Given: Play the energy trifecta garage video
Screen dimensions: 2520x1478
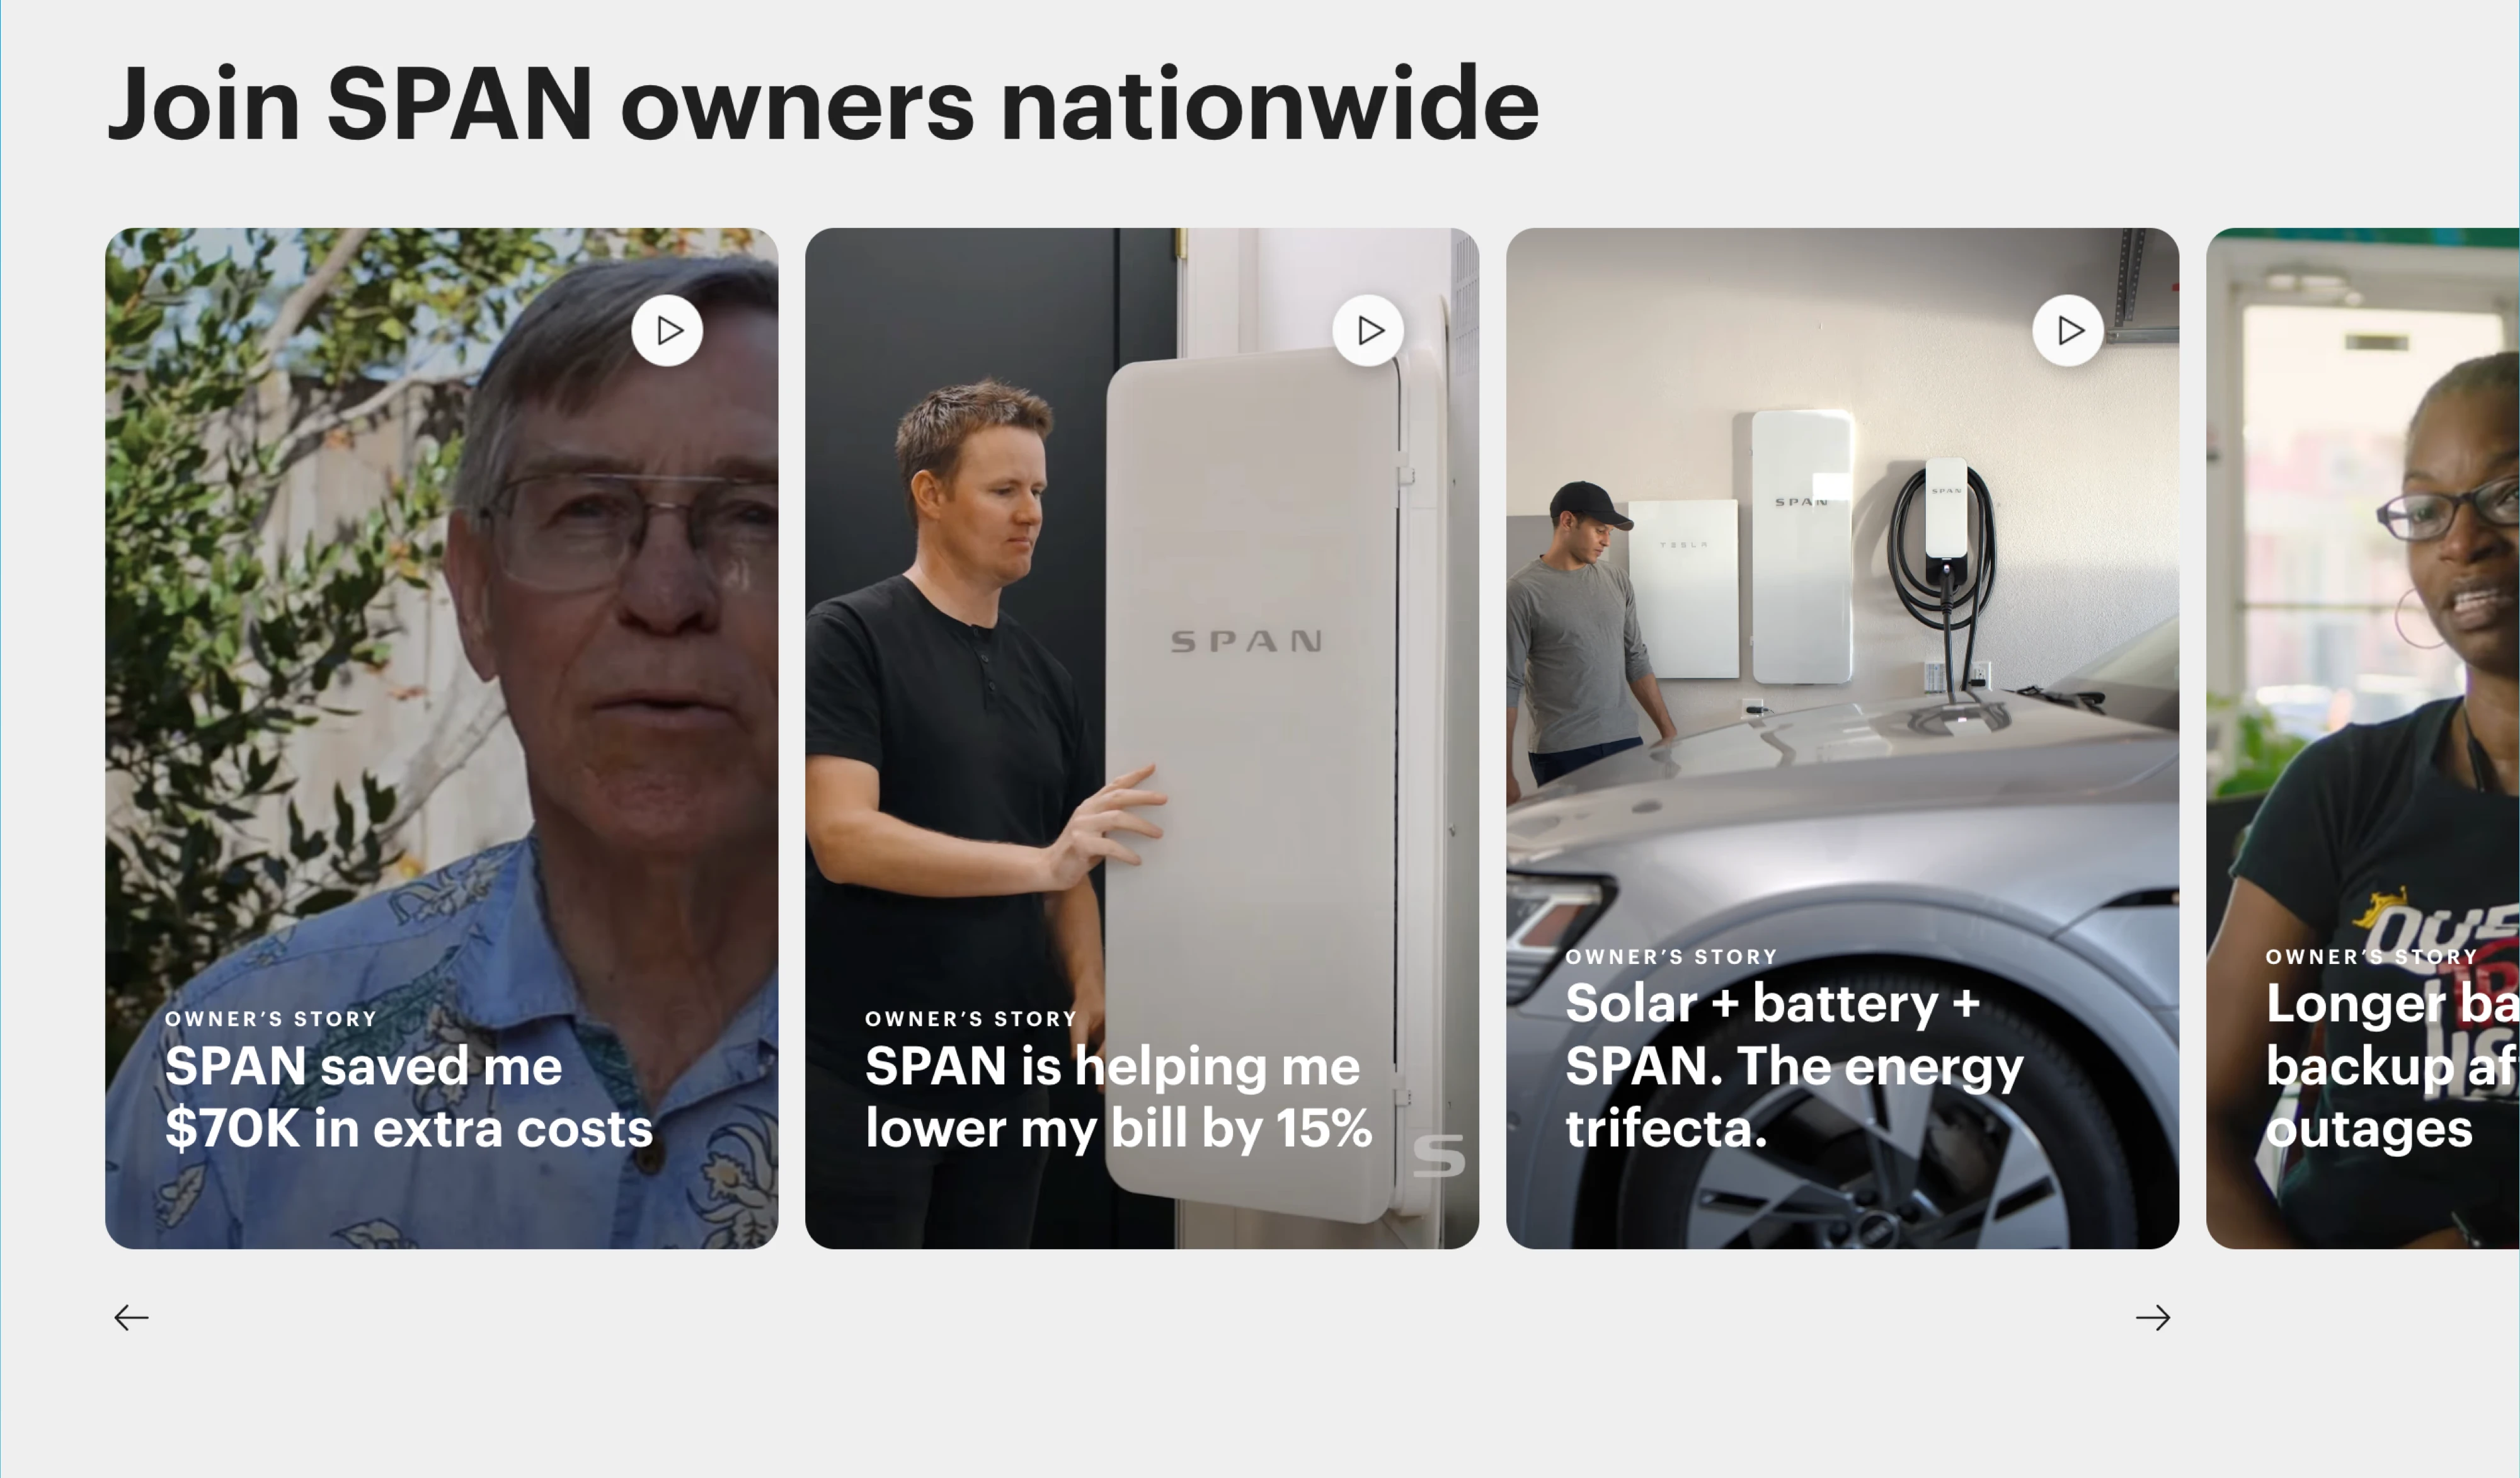Looking at the screenshot, I should coord(2069,330).
